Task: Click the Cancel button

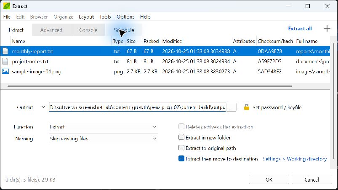Action: pos(311,179)
